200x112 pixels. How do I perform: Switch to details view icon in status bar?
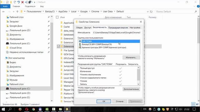[x=193, y=105]
